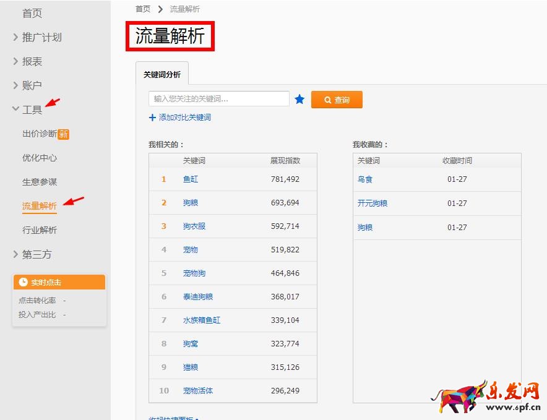
Task: Open 优化中心 in the sidebar
Action: pos(40,158)
